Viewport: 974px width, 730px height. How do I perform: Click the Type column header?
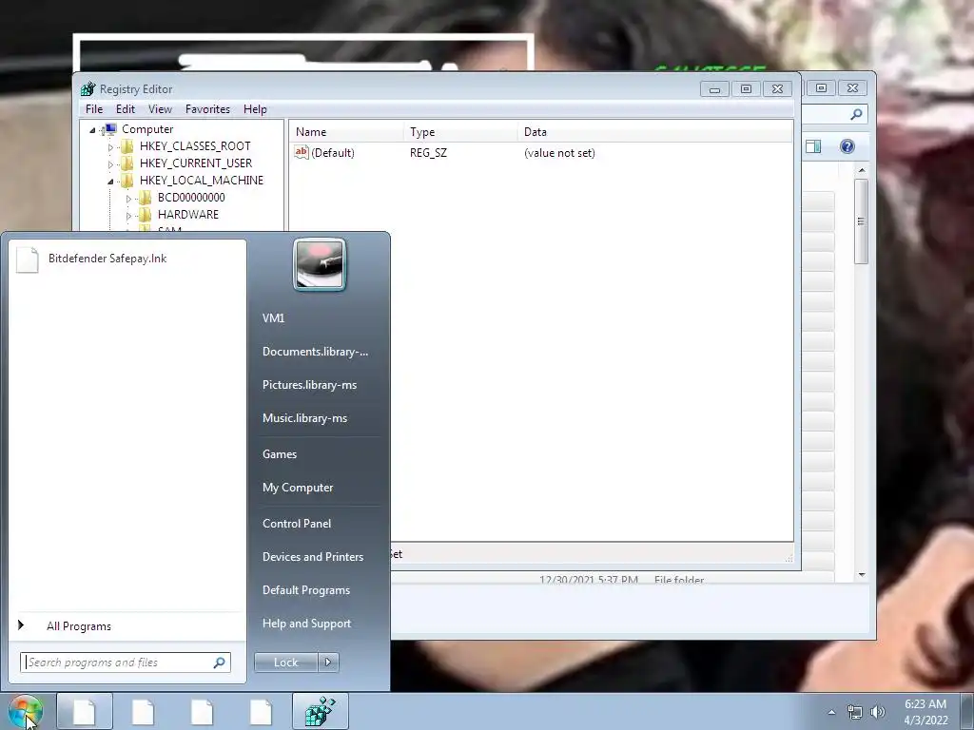pos(460,132)
